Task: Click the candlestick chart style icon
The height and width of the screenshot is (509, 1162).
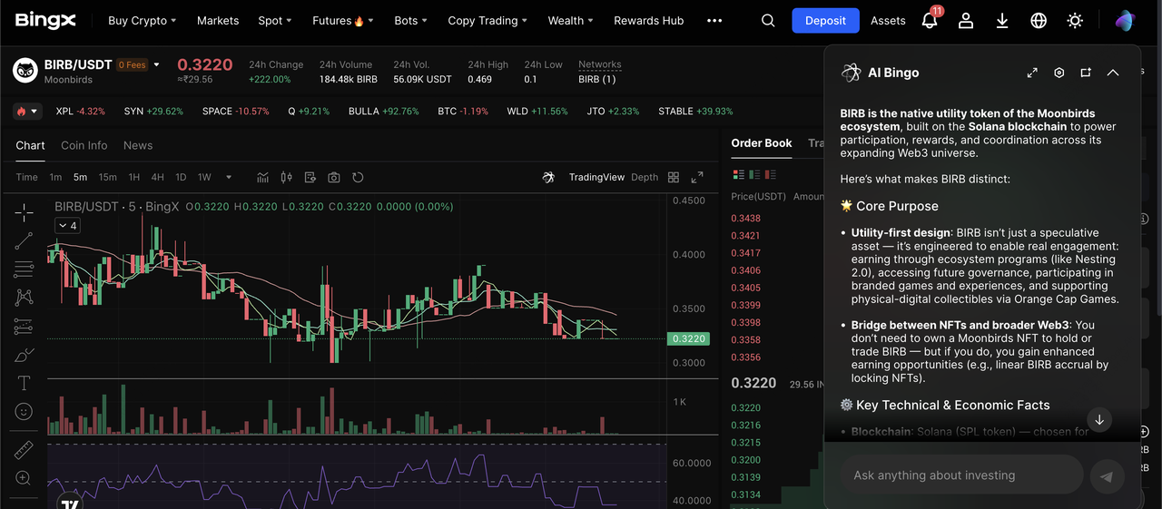Action: point(287,177)
